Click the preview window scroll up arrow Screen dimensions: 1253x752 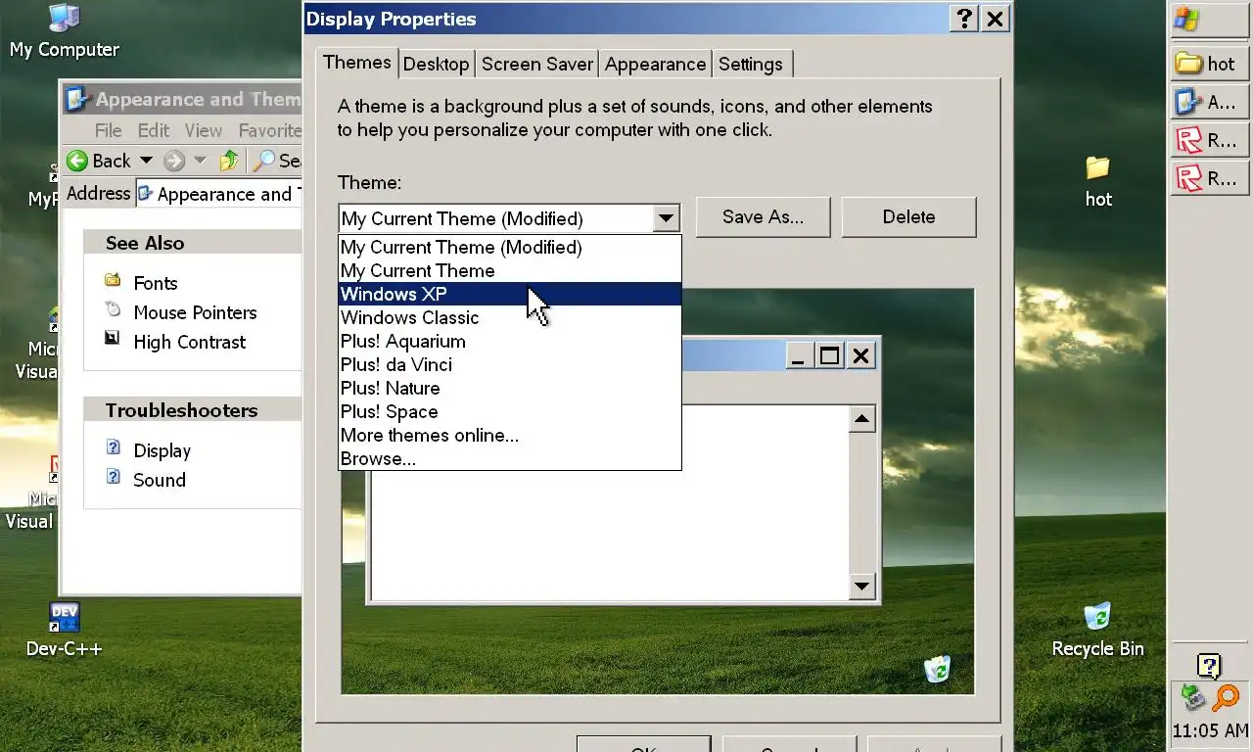[861, 419]
